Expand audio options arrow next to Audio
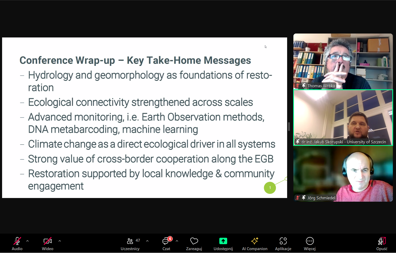Image resolution: width=396 pixels, height=253 pixels. 27,241
